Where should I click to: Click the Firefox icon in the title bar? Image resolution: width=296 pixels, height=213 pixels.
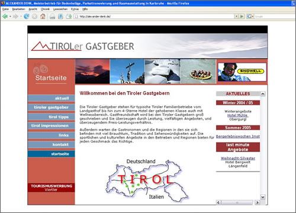coord(3,3)
